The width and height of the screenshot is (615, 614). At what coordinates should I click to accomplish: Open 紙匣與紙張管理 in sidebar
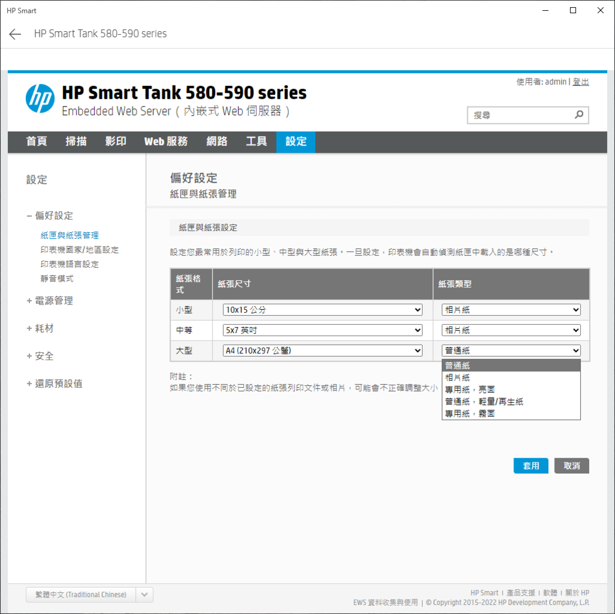[x=70, y=235]
